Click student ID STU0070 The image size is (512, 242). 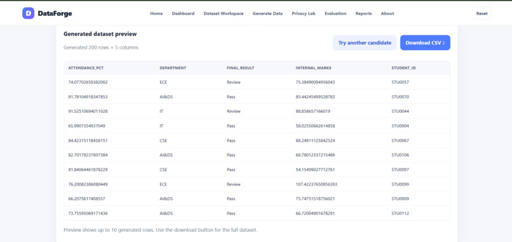400,97
